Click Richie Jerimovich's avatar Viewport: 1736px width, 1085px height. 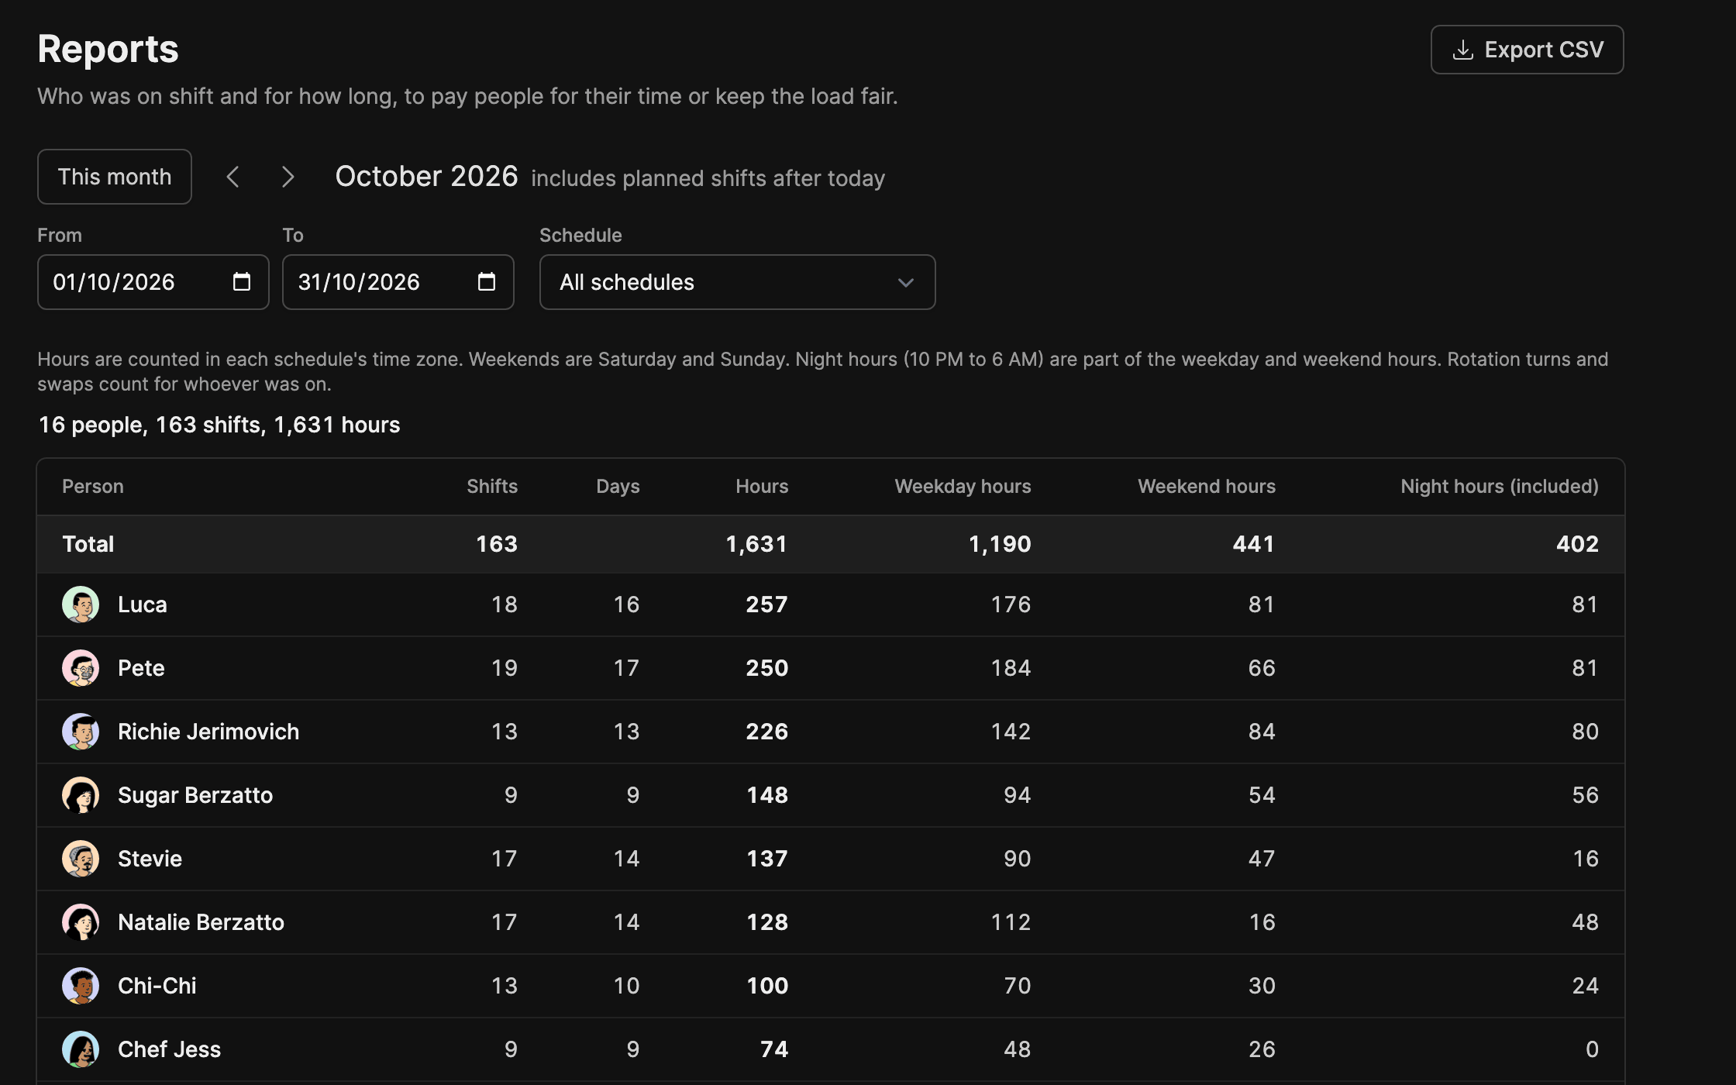pos(81,732)
